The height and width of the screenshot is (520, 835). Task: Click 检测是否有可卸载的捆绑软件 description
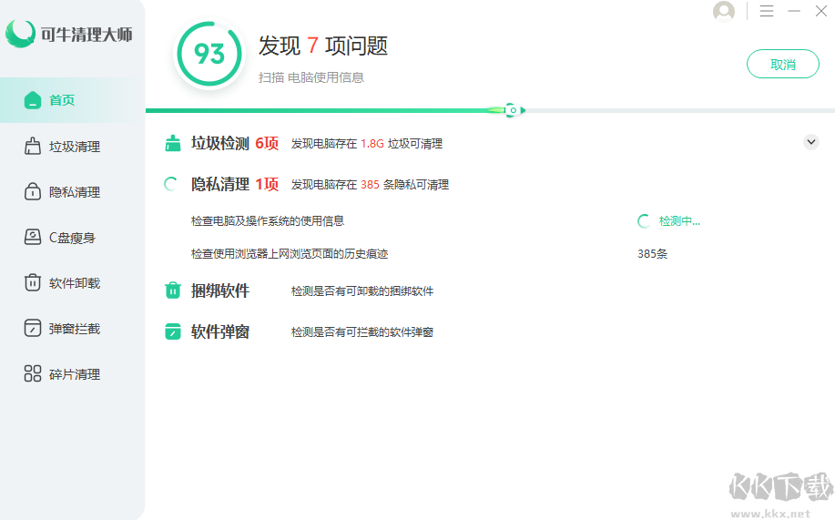362,291
